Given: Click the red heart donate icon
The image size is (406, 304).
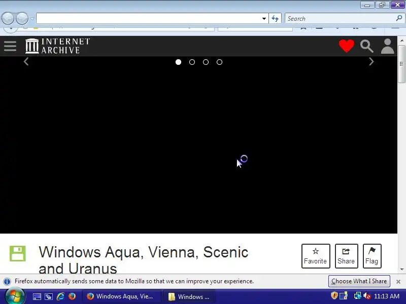Looking at the screenshot, I should [x=347, y=46].
